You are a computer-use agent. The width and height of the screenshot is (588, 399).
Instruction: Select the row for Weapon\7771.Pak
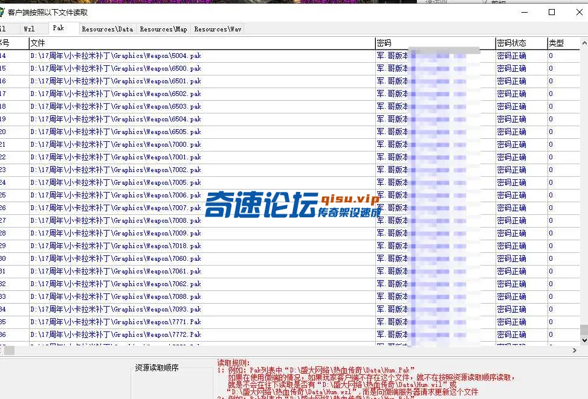pos(290,322)
